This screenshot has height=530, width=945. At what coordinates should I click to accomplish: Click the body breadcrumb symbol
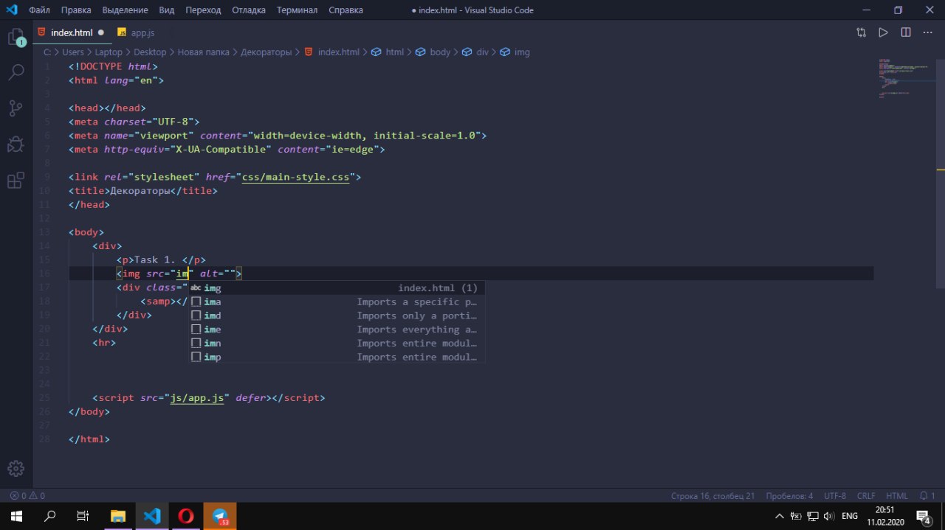(x=433, y=52)
